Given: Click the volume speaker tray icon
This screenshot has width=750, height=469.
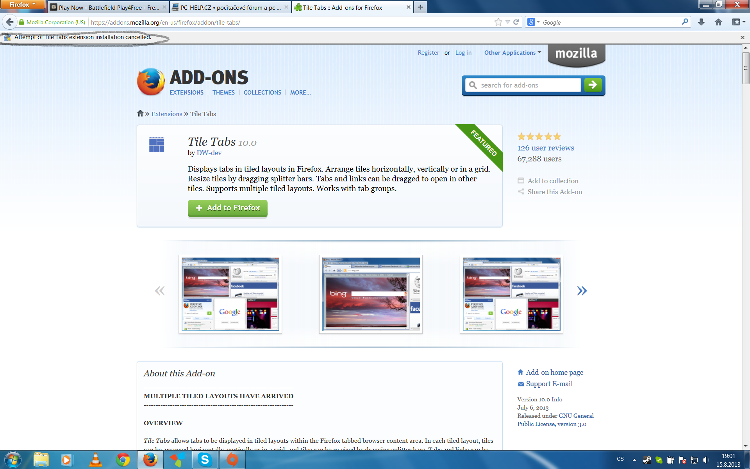Looking at the screenshot, I should pyautogui.click(x=705, y=460).
